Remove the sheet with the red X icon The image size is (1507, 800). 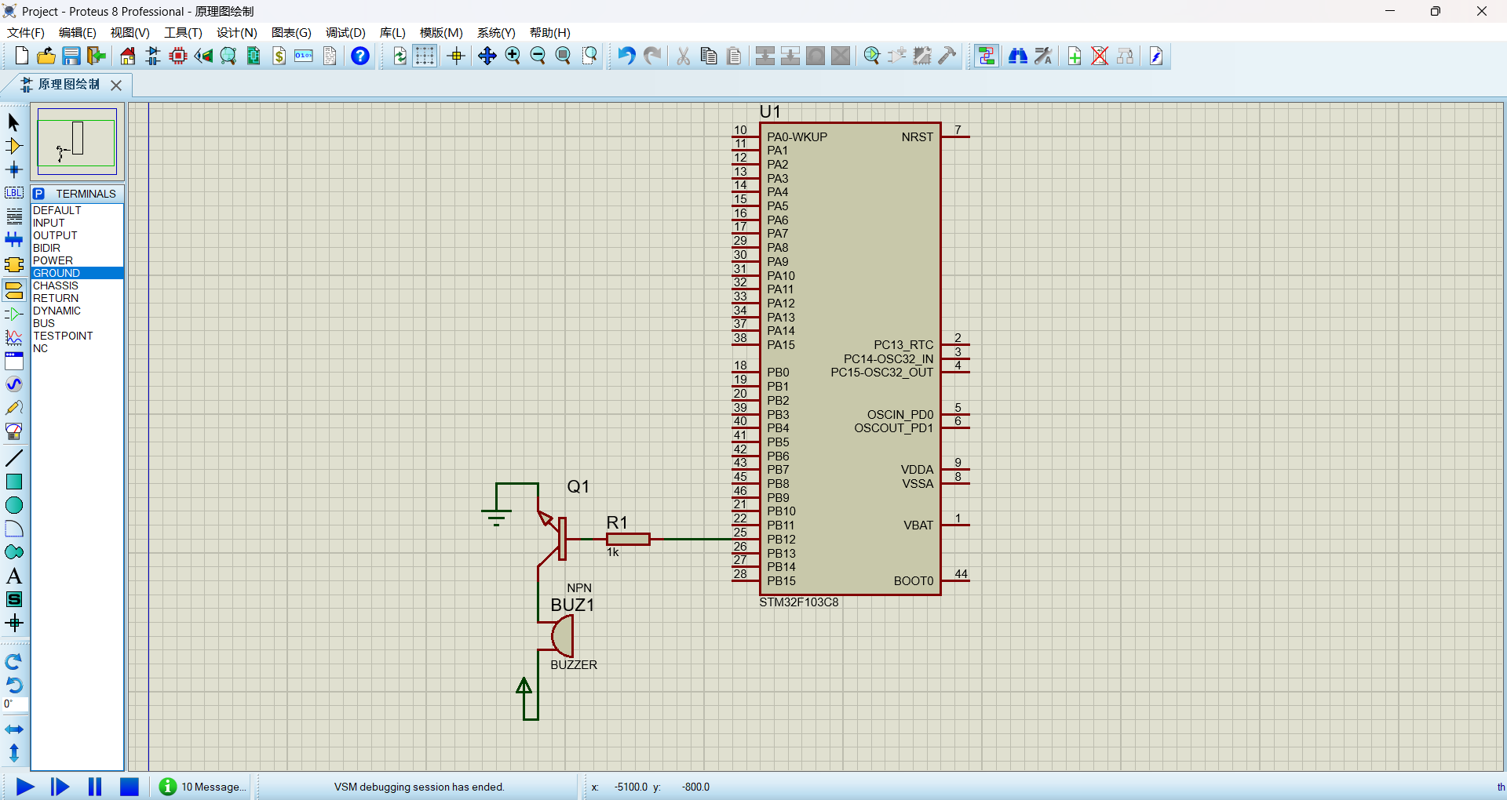(1100, 56)
